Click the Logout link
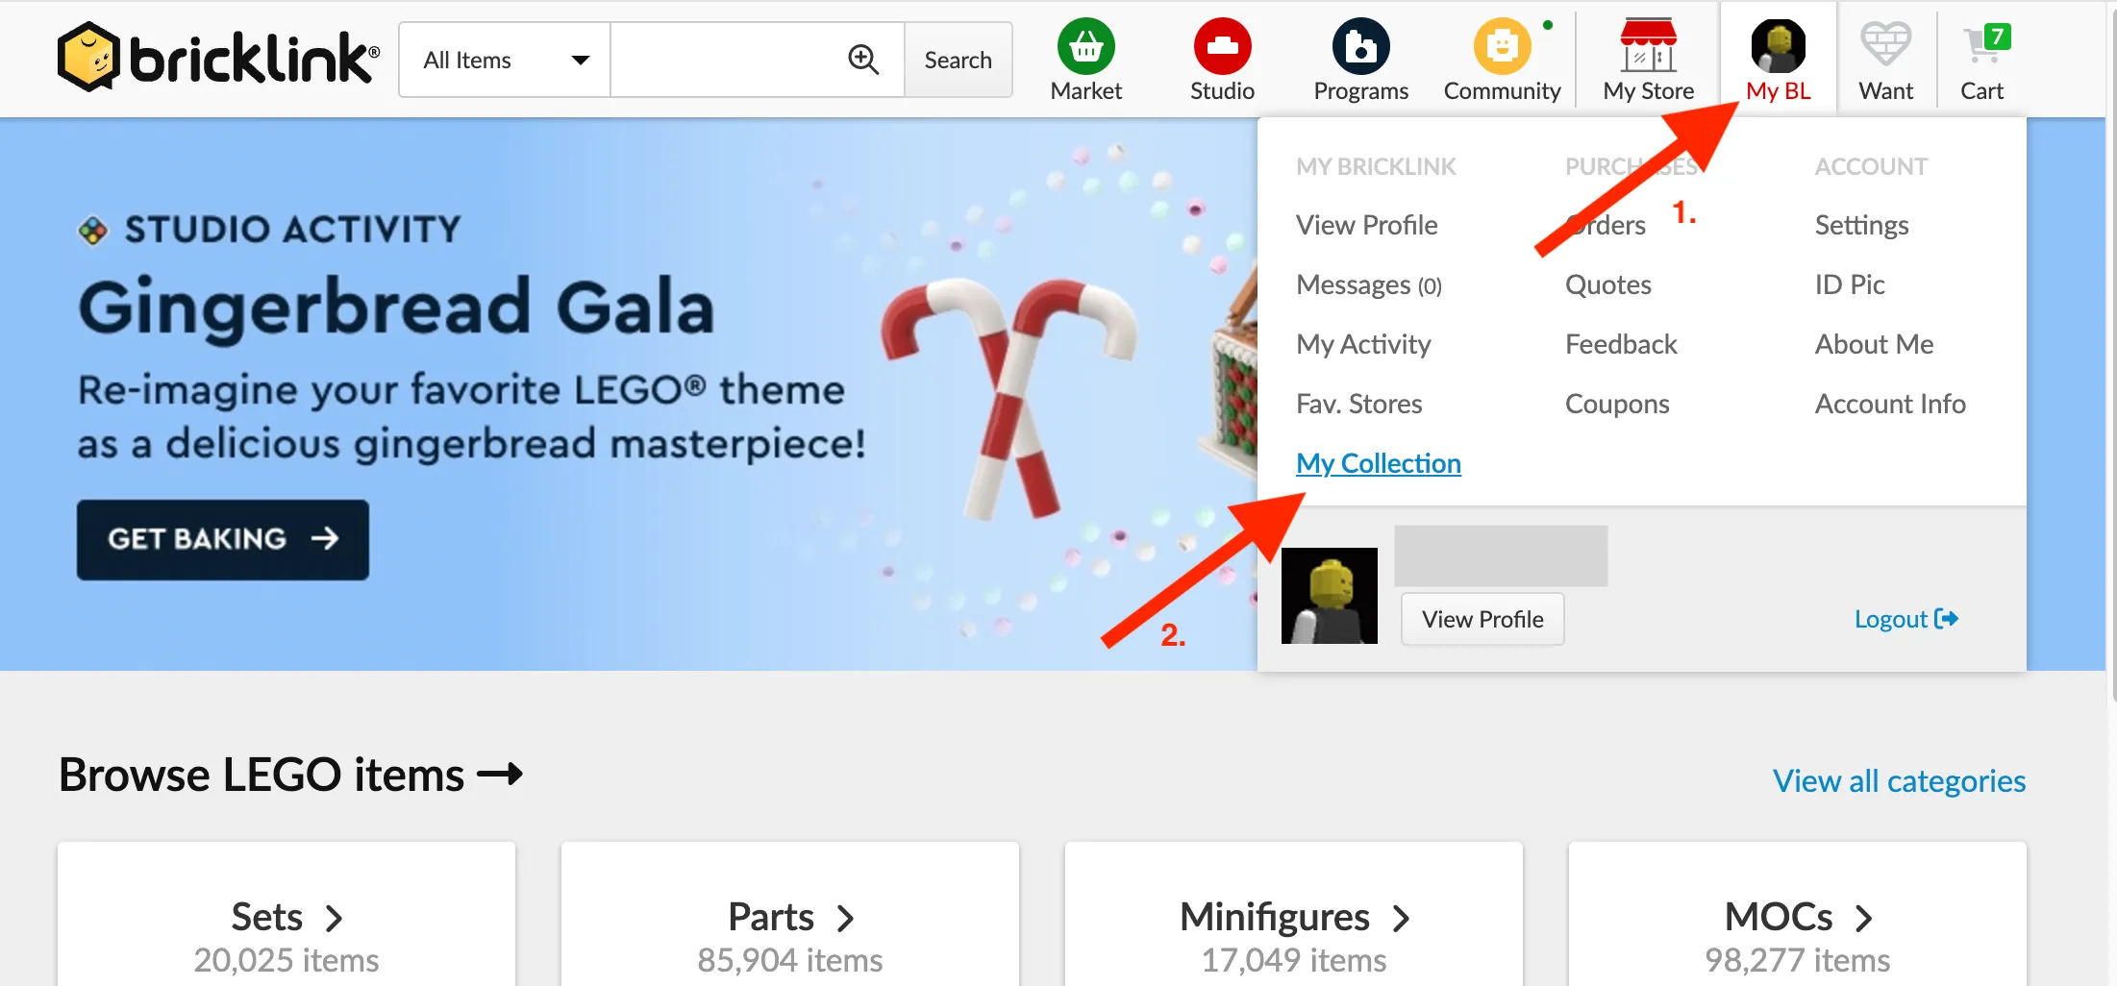 click(x=1906, y=619)
